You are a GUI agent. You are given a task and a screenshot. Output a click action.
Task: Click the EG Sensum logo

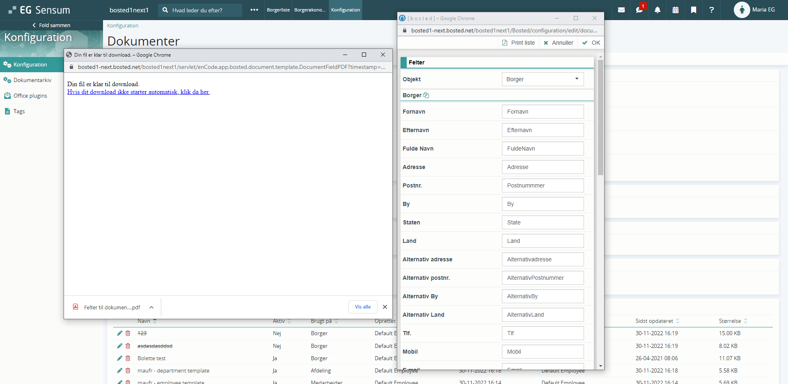[x=39, y=10]
